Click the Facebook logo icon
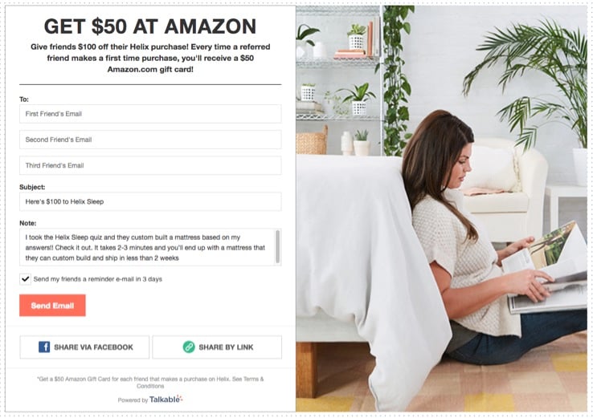Viewport: 593px width, 418px height. pyautogui.click(x=44, y=347)
